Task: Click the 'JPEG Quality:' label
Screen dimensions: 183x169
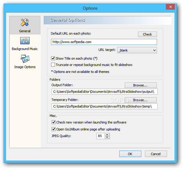Action: tap(61, 136)
